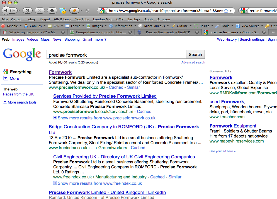Viewport: 277px width, 199px height.
Task: Click 'See your ad here' link
Action: click(222, 151)
